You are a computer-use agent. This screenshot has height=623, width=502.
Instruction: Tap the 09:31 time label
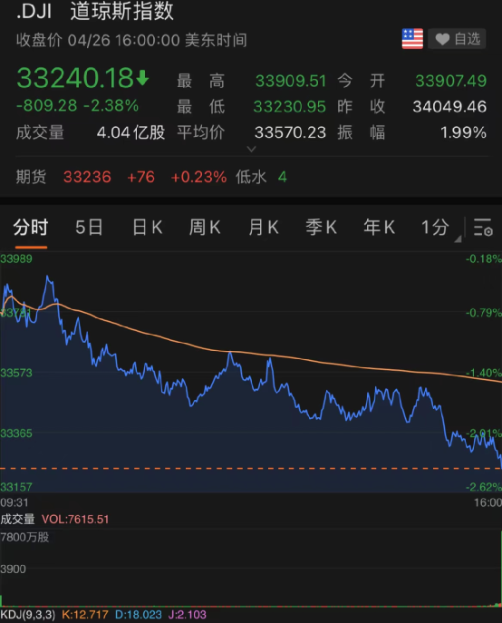click(x=14, y=502)
